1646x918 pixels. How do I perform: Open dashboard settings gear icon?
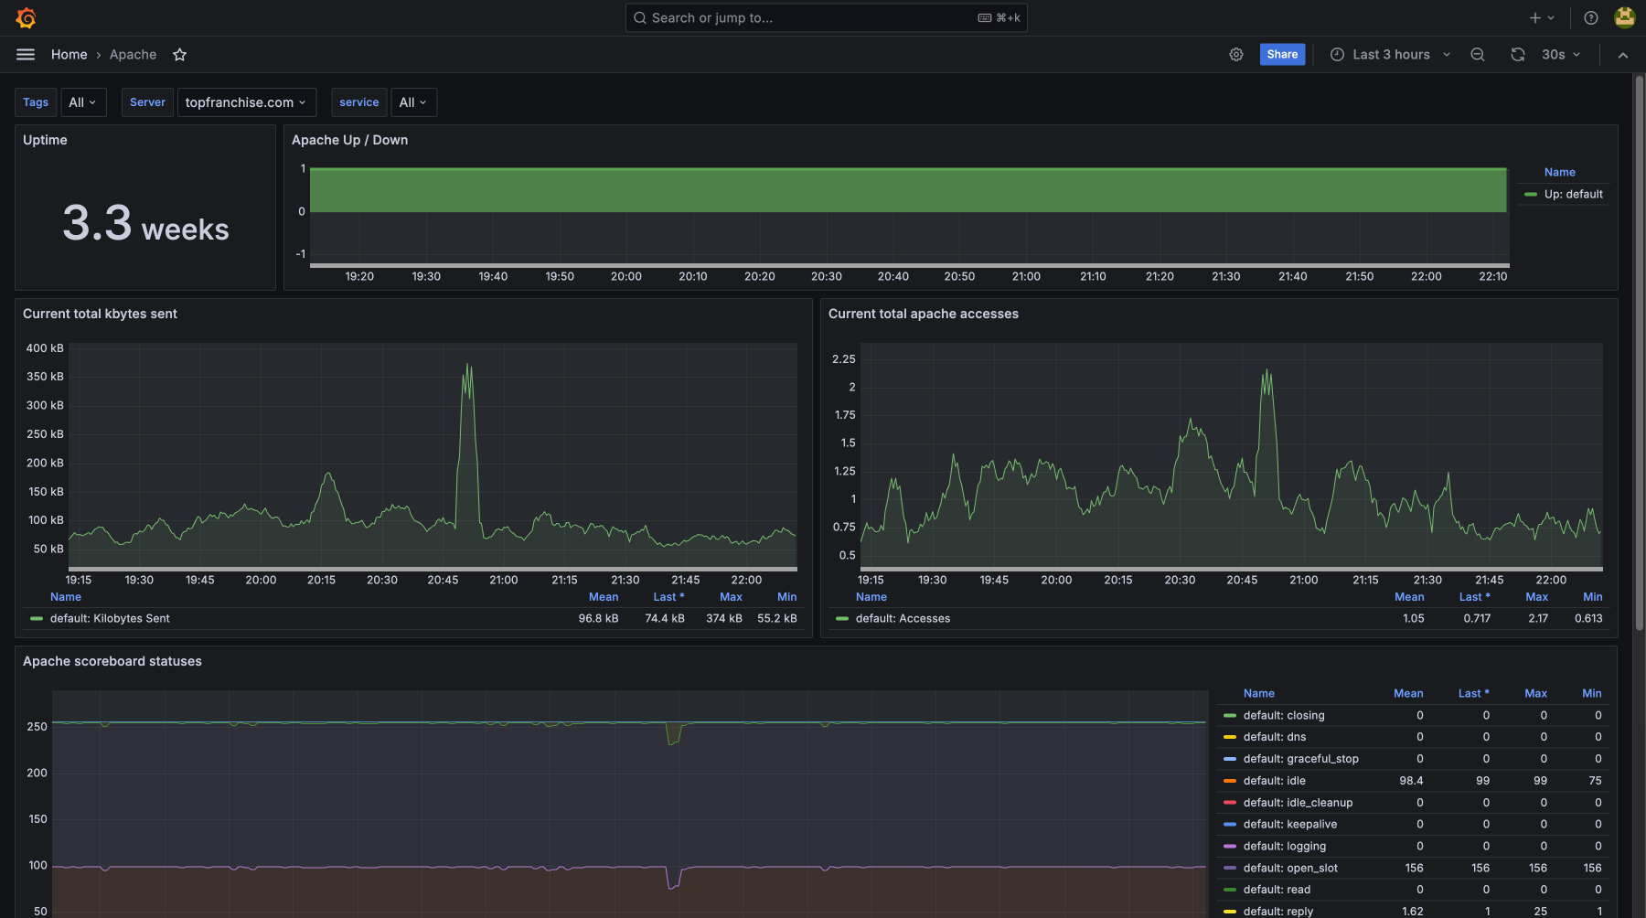click(x=1235, y=55)
